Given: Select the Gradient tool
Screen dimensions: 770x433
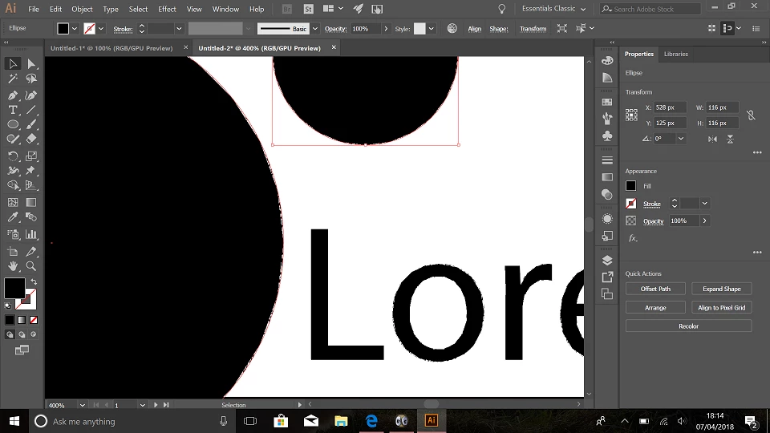Looking at the screenshot, I should 31,202.
